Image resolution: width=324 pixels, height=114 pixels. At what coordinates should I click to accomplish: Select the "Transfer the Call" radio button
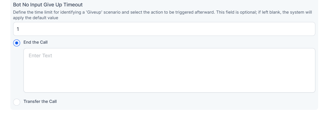(17, 102)
